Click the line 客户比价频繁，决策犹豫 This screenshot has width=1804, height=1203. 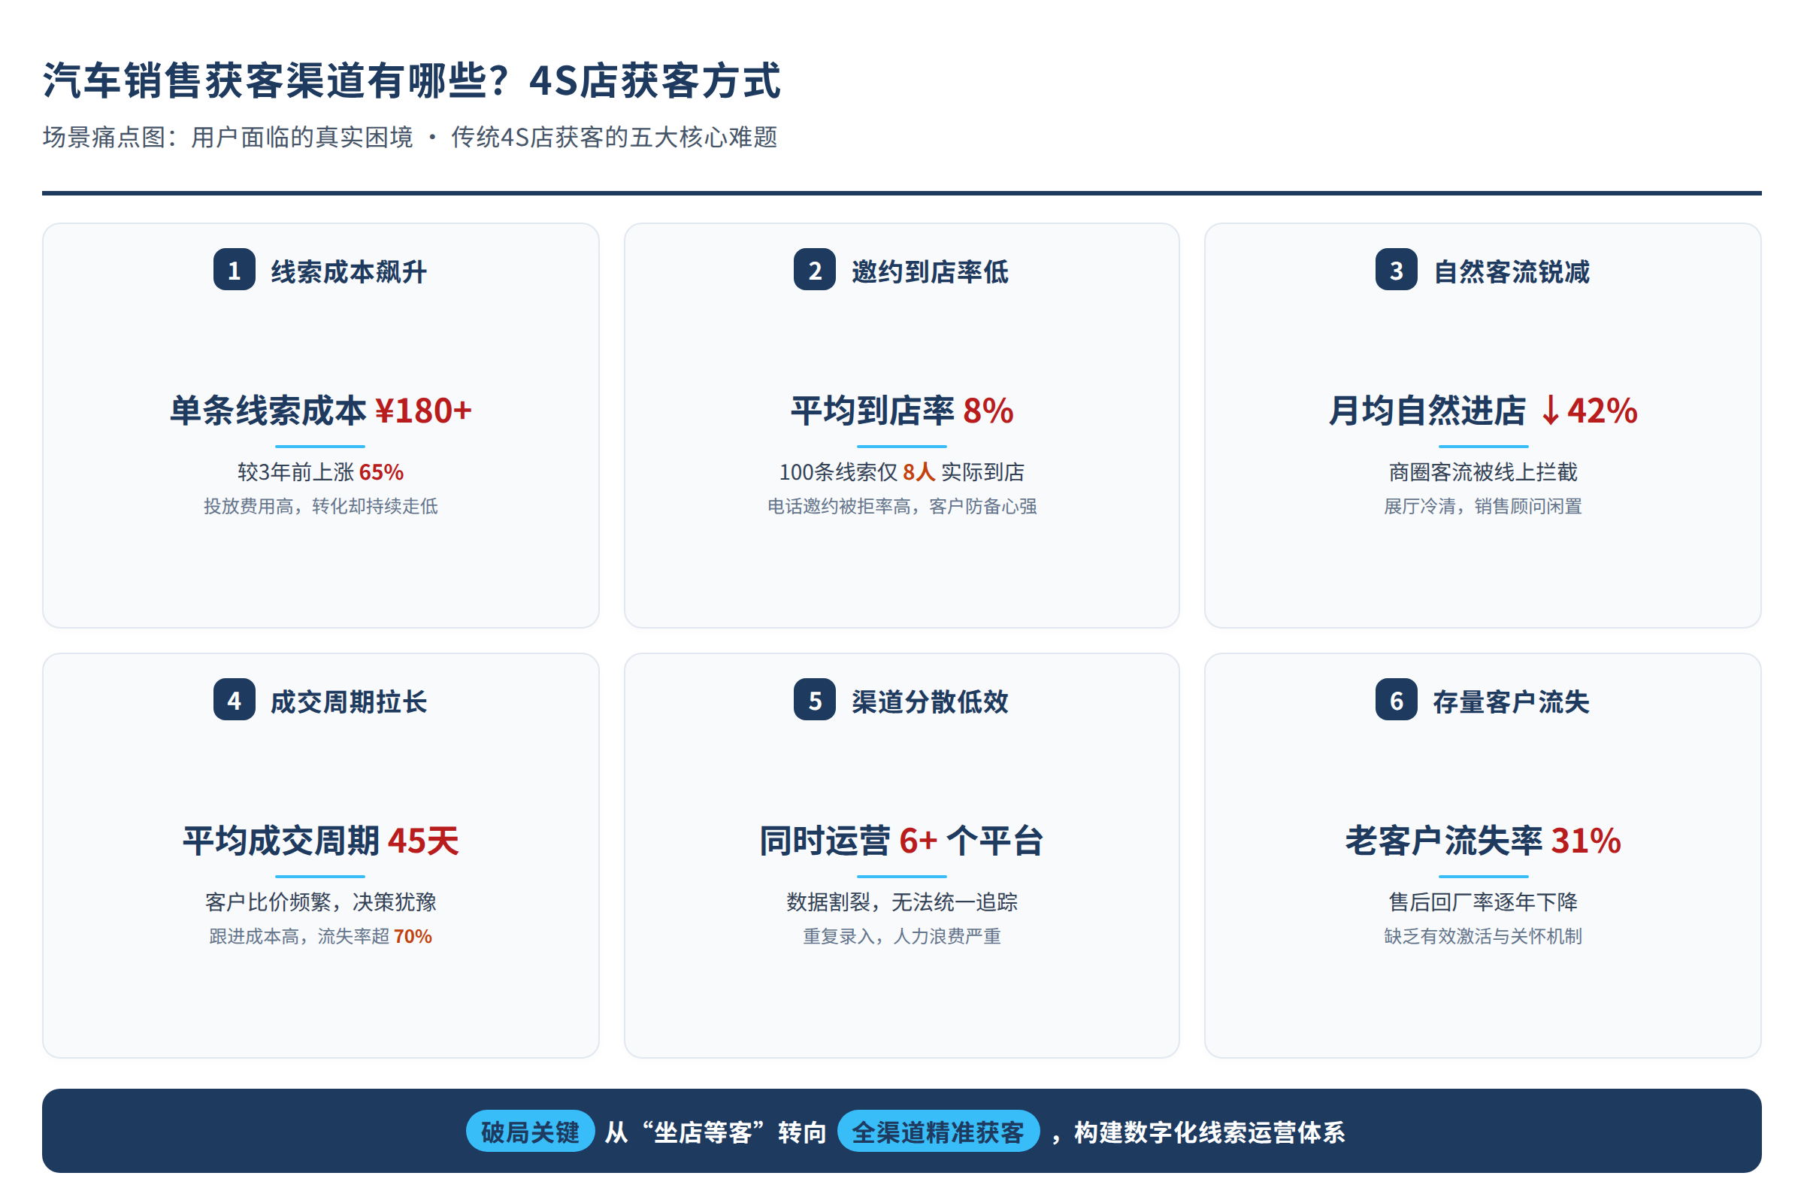point(321,901)
